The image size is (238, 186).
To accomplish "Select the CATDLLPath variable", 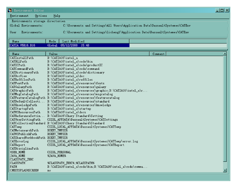I will point(18,61).
